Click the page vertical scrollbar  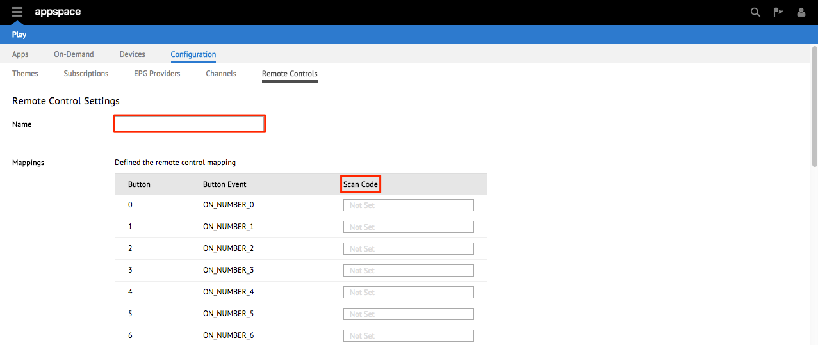[x=814, y=106]
